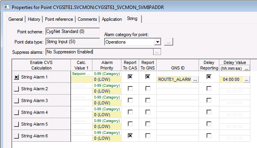Check Report To CAS for String Alarm 2
The height and width of the screenshot is (148, 257).
[130, 89]
